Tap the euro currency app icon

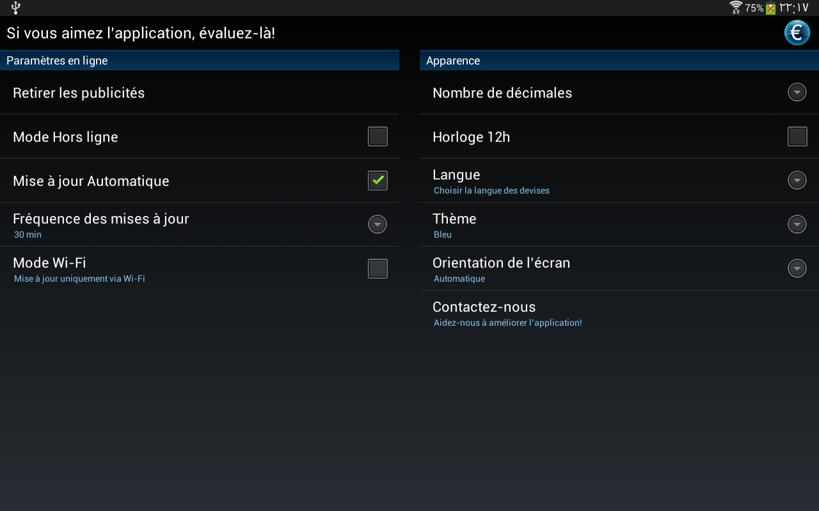click(797, 33)
